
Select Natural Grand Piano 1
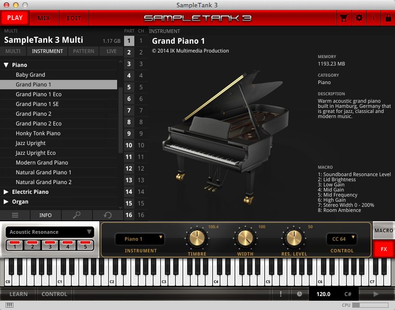coord(59,172)
